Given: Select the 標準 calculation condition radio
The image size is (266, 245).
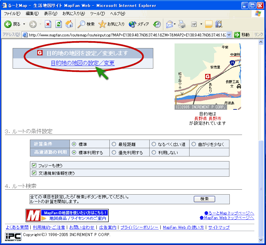Looking at the screenshot, I should [x=74, y=144].
